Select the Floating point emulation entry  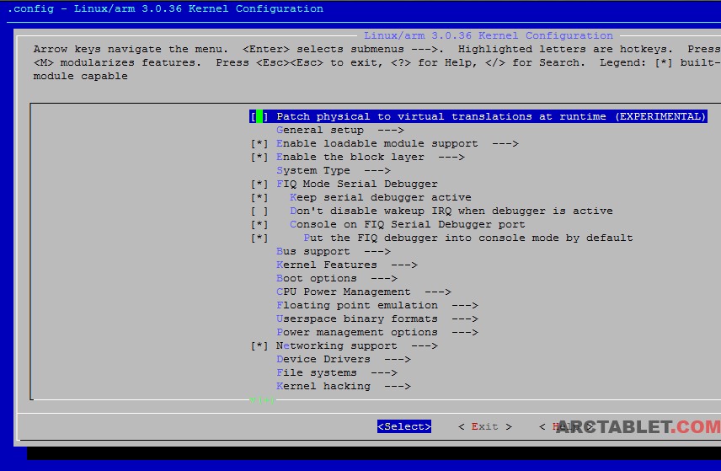pyautogui.click(x=357, y=305)
